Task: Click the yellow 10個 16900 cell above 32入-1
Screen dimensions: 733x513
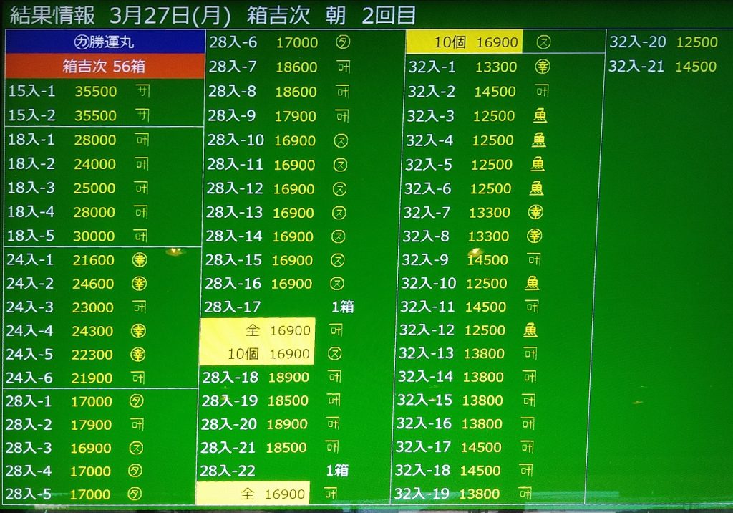Action: 465,42
